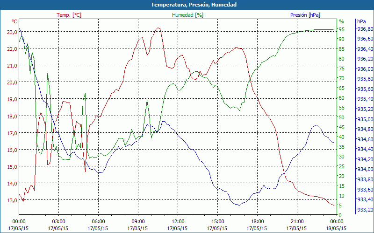
Task: Click the "22,0" temperature axis value
Action: [x=12, y=49]
